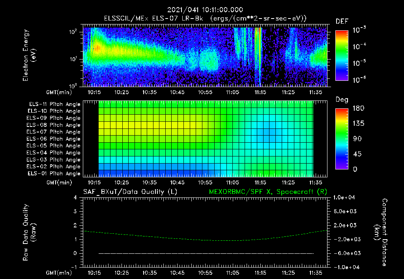Click the 11:35 tick label under the spectrogram

tap(316, 92)
